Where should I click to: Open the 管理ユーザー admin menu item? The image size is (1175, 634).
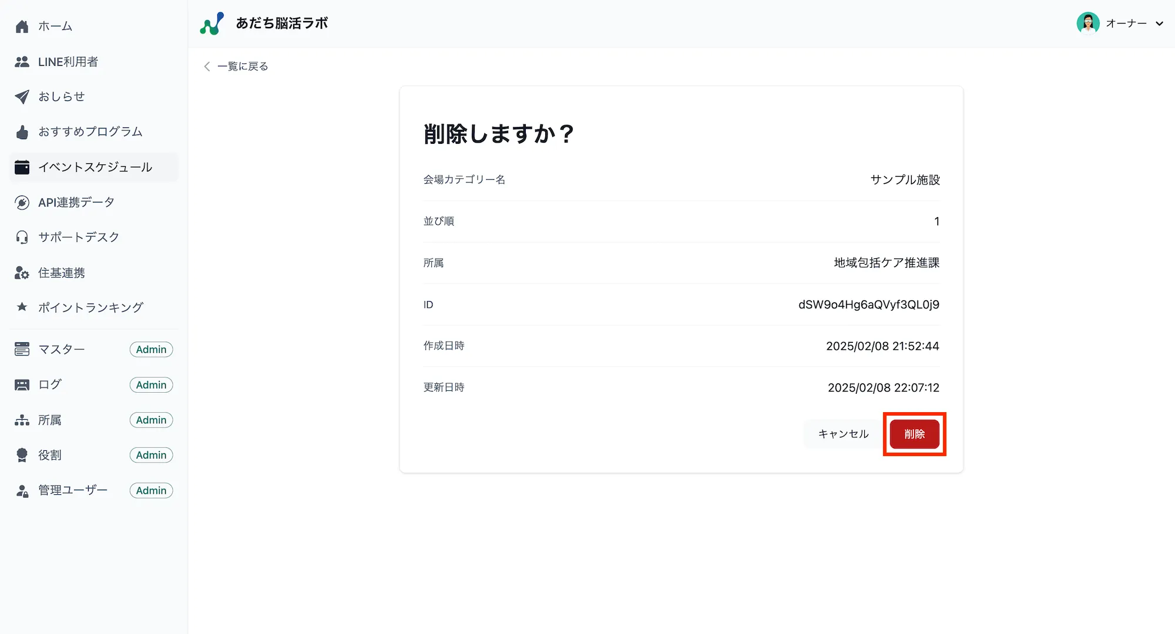(72, 490)
